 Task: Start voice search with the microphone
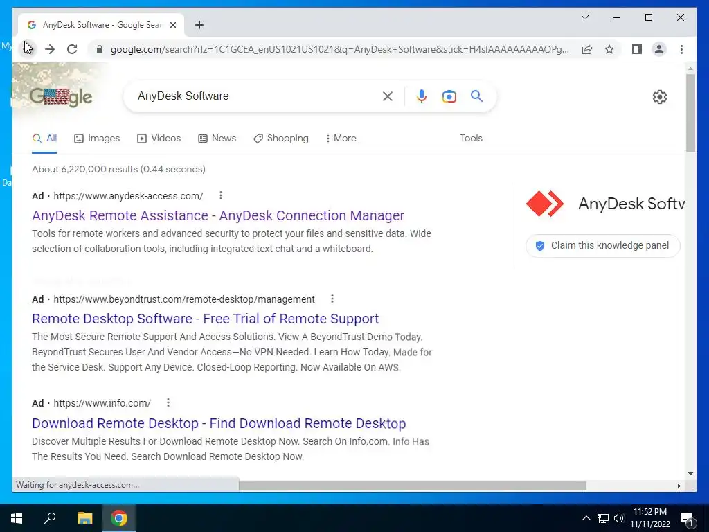click(x=422, y=96)
